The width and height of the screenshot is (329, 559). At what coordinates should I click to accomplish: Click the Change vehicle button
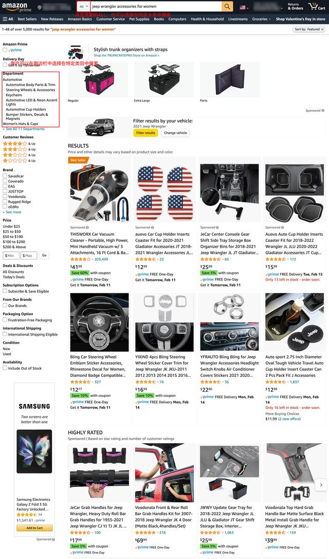click(175, 133)
